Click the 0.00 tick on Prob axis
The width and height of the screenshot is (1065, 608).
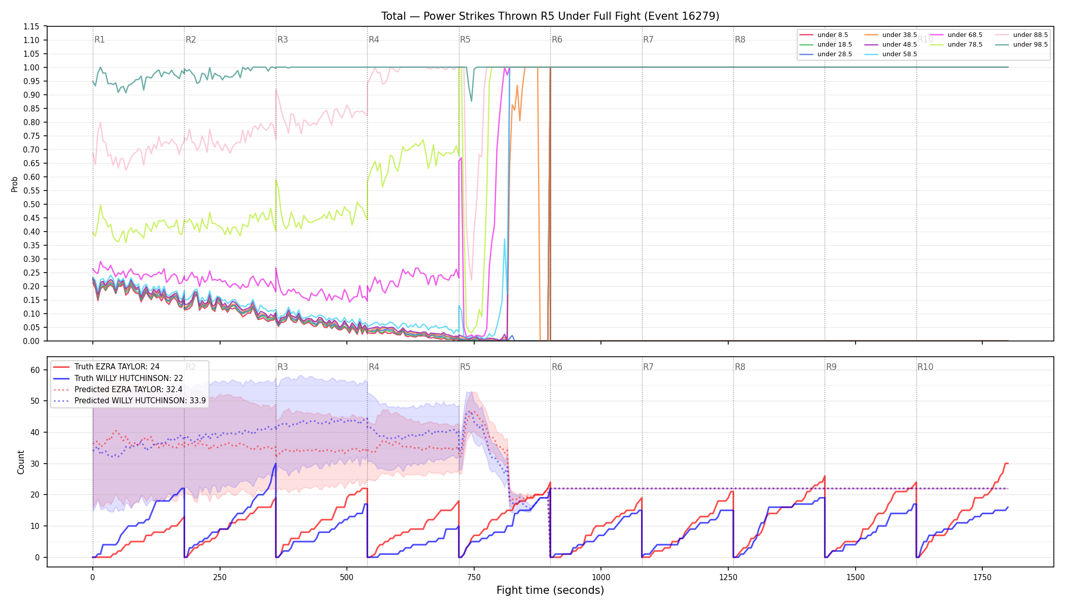31,341
